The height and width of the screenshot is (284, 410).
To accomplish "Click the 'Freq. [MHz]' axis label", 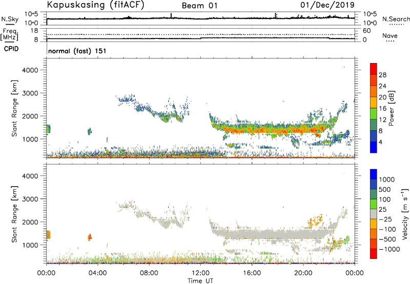I will point(10,35).
